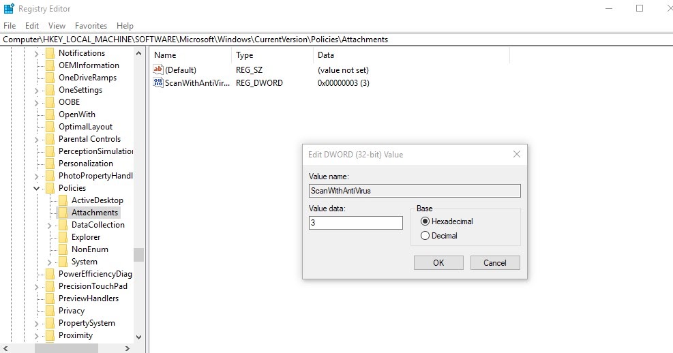Image resolution: width=673 pixels, height=353 pixels.
Task: Select the OOBE folder icon
Action: [x=50, y=102]
